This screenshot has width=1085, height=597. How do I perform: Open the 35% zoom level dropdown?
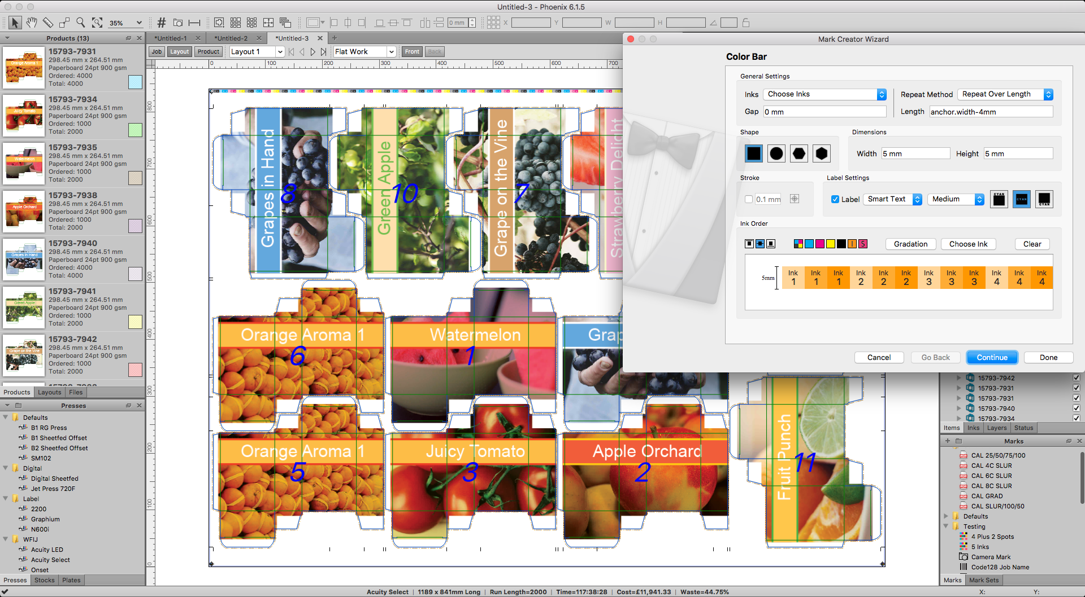pos(125,23)
